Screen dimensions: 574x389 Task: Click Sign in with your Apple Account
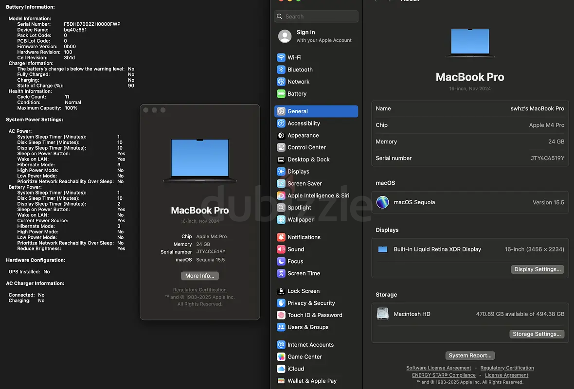pyautogui.click(x=316, y=36)
